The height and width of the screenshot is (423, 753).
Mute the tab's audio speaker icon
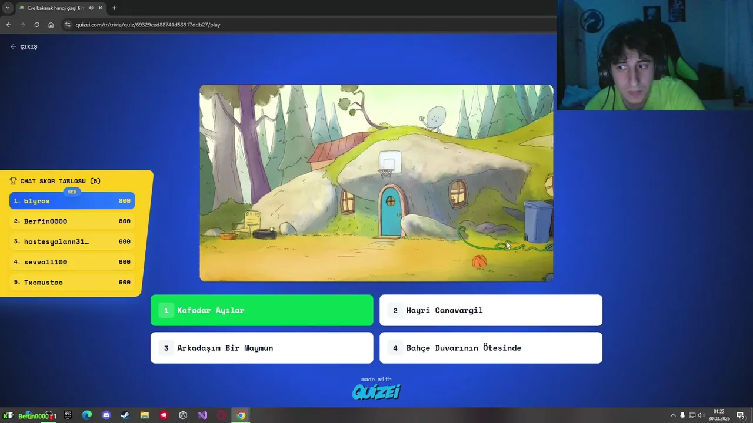pyautogui.click(x=91, y=8)
